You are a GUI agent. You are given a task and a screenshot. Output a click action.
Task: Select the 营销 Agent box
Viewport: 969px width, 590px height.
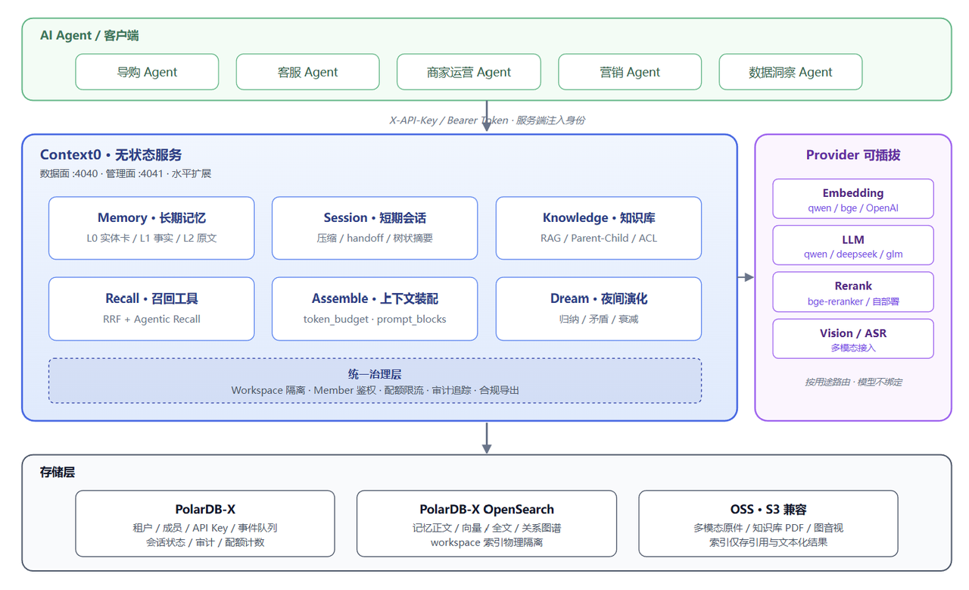point(630,72)
